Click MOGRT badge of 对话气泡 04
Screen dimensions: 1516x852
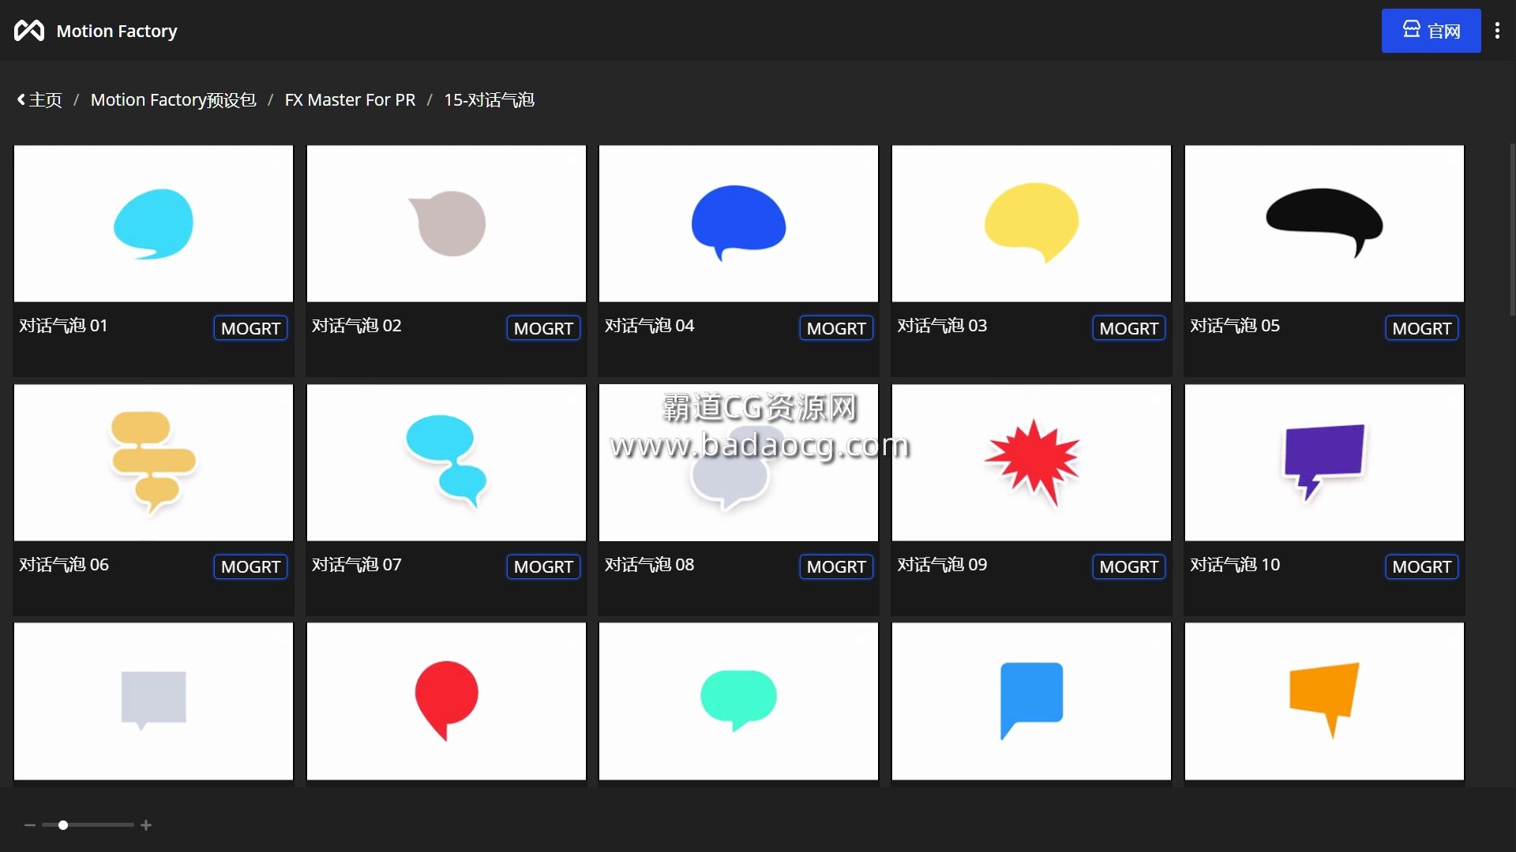(x=836, y=328)
